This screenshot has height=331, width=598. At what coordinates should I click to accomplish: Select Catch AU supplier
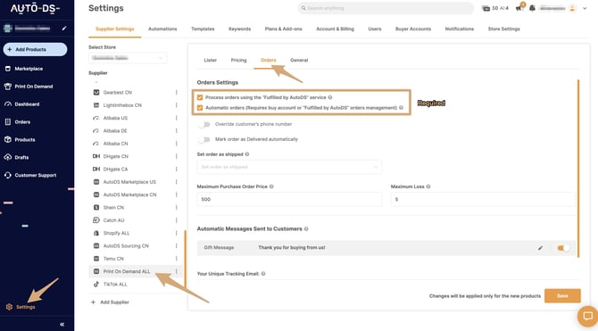click(113, 220)
